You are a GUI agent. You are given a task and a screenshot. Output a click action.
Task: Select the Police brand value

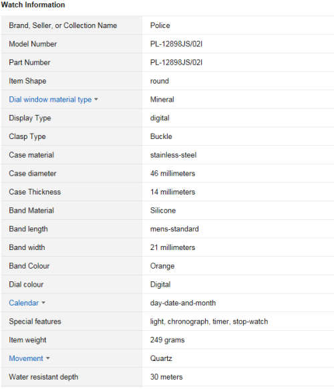(x=160, y=25)
